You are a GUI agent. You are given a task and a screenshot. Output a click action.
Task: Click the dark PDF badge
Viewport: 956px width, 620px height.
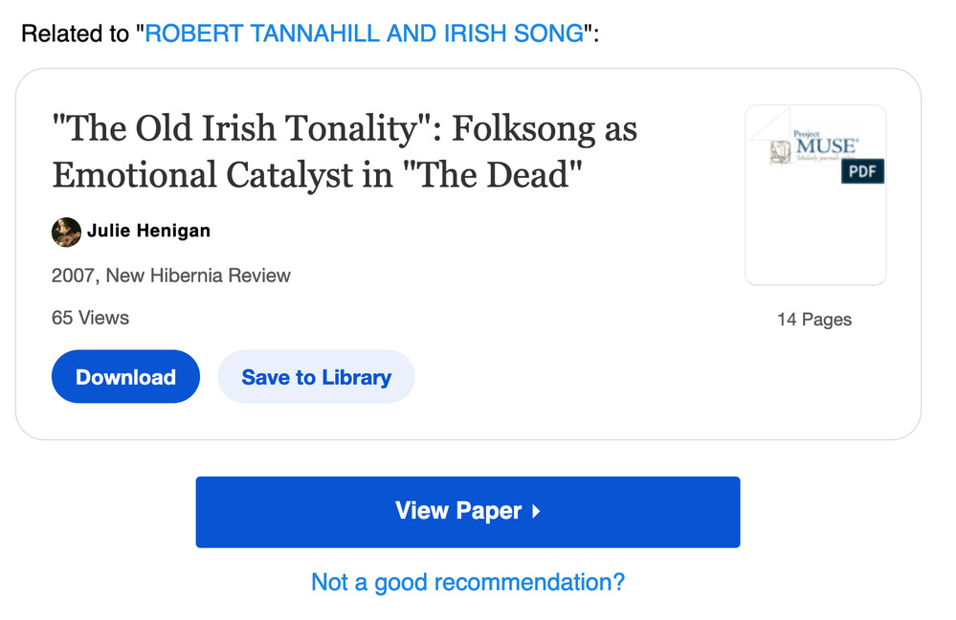click(x=862, y=172)
